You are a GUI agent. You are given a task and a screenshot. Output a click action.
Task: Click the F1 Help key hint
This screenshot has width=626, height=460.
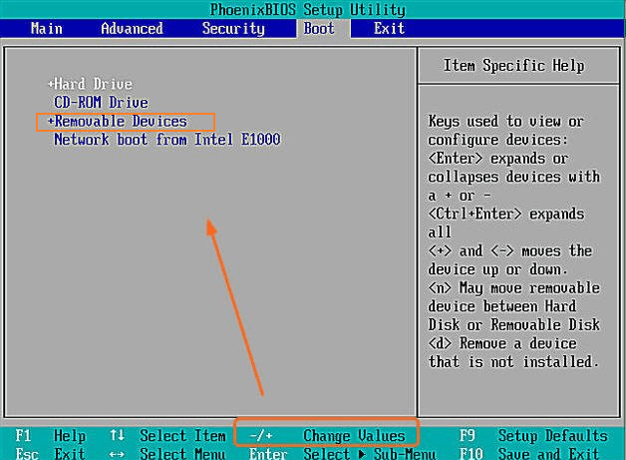pos(50,436)
